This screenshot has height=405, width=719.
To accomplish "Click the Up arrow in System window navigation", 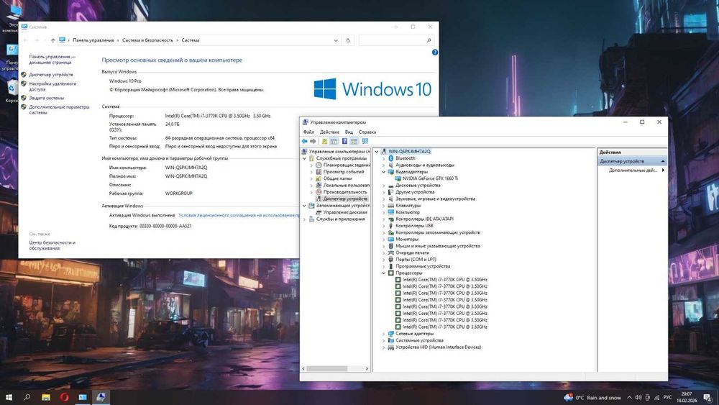I will click(52, 40).
